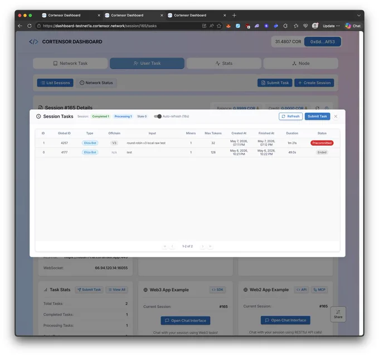
Task: Click the Update button in browser toolbar
Action: click(331, 26)
